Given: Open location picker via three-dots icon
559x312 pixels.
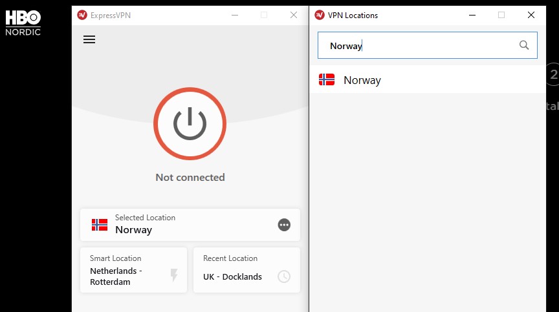Looking at the screenshot, I should click(x=284, y=225).
